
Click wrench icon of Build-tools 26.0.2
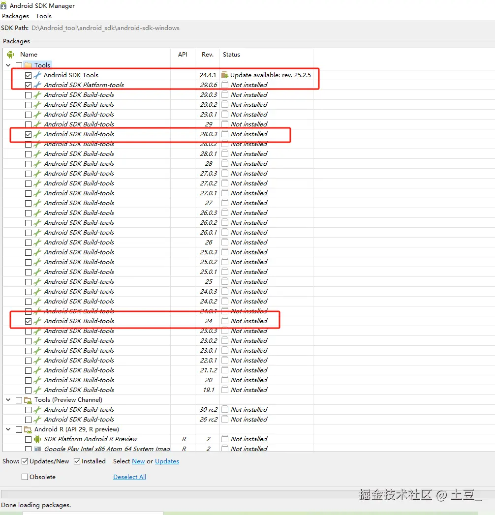tap(37, 223)
